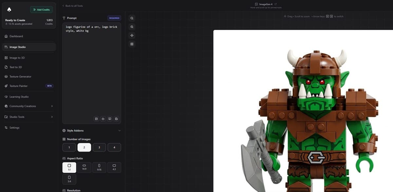This screenshot has width=393, height=192.
Task: Click the Dashboard home icon
Action: coord(6,36)
